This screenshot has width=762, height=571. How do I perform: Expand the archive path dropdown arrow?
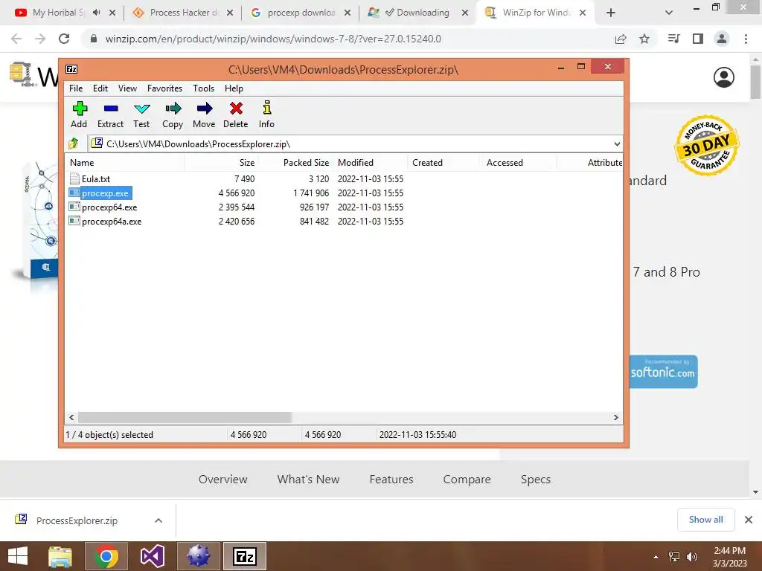(617, 143)
